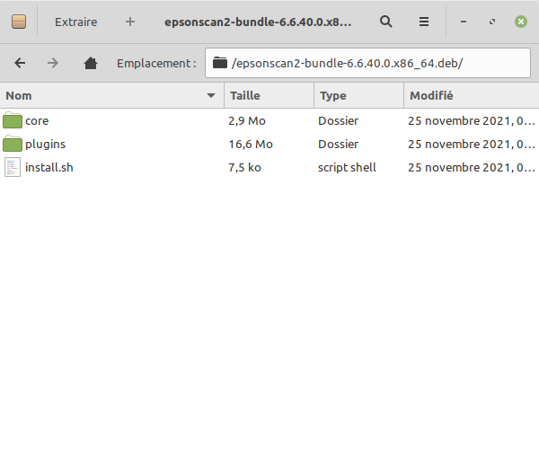Click the 7,5 ko size cell
The image size is (539, 475).
tap(244, 168)
